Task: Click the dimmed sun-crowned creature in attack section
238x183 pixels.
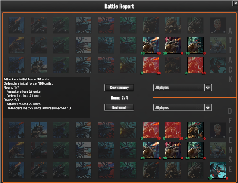Action: tap(173, 25)
